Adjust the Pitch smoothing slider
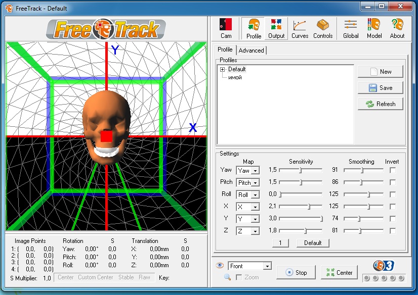 (x=364, y=182)
